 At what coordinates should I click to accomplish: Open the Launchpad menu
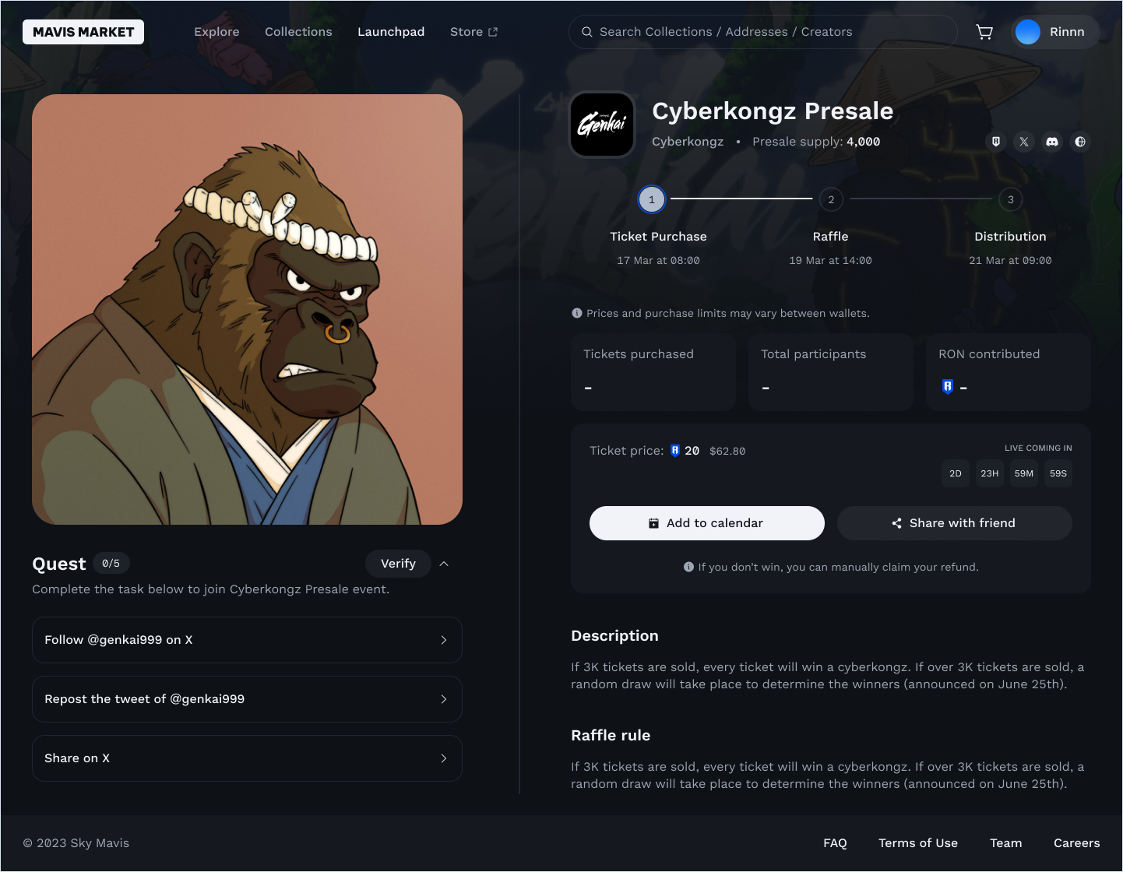[x=391, y=32]
